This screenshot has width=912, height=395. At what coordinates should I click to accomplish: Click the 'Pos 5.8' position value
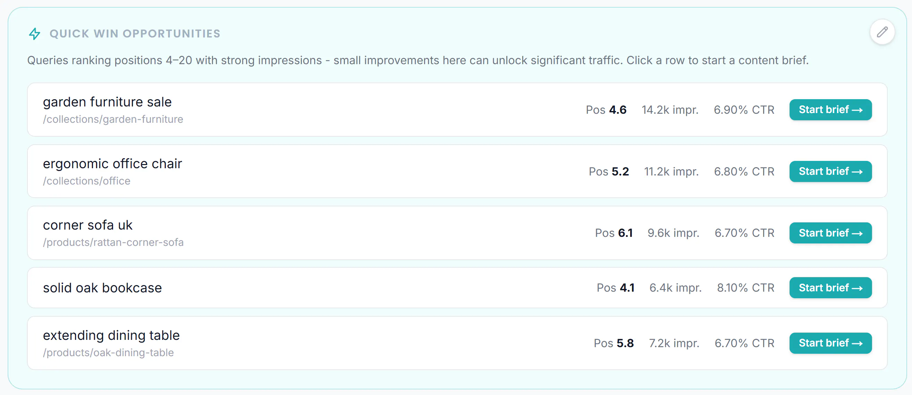coord(614,343)
